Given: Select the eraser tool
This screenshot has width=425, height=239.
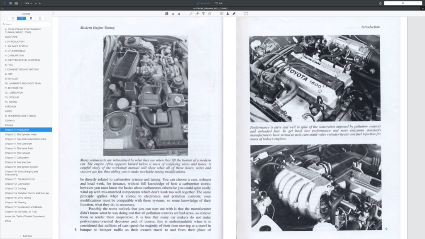Looking at the screenshot, I should [197, 14].
